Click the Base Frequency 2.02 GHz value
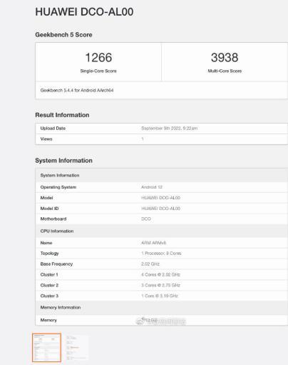Screen dimensions: 288x365 point(150,264)
